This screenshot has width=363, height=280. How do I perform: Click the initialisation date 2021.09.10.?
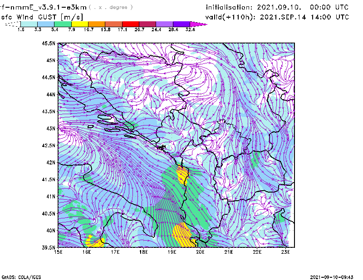point(279,7)
